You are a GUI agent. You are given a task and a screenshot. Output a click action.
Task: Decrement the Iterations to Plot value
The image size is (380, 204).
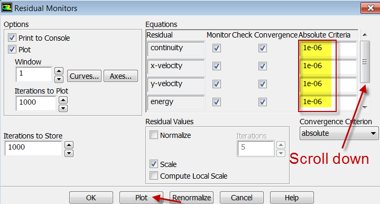coord(63,108)
